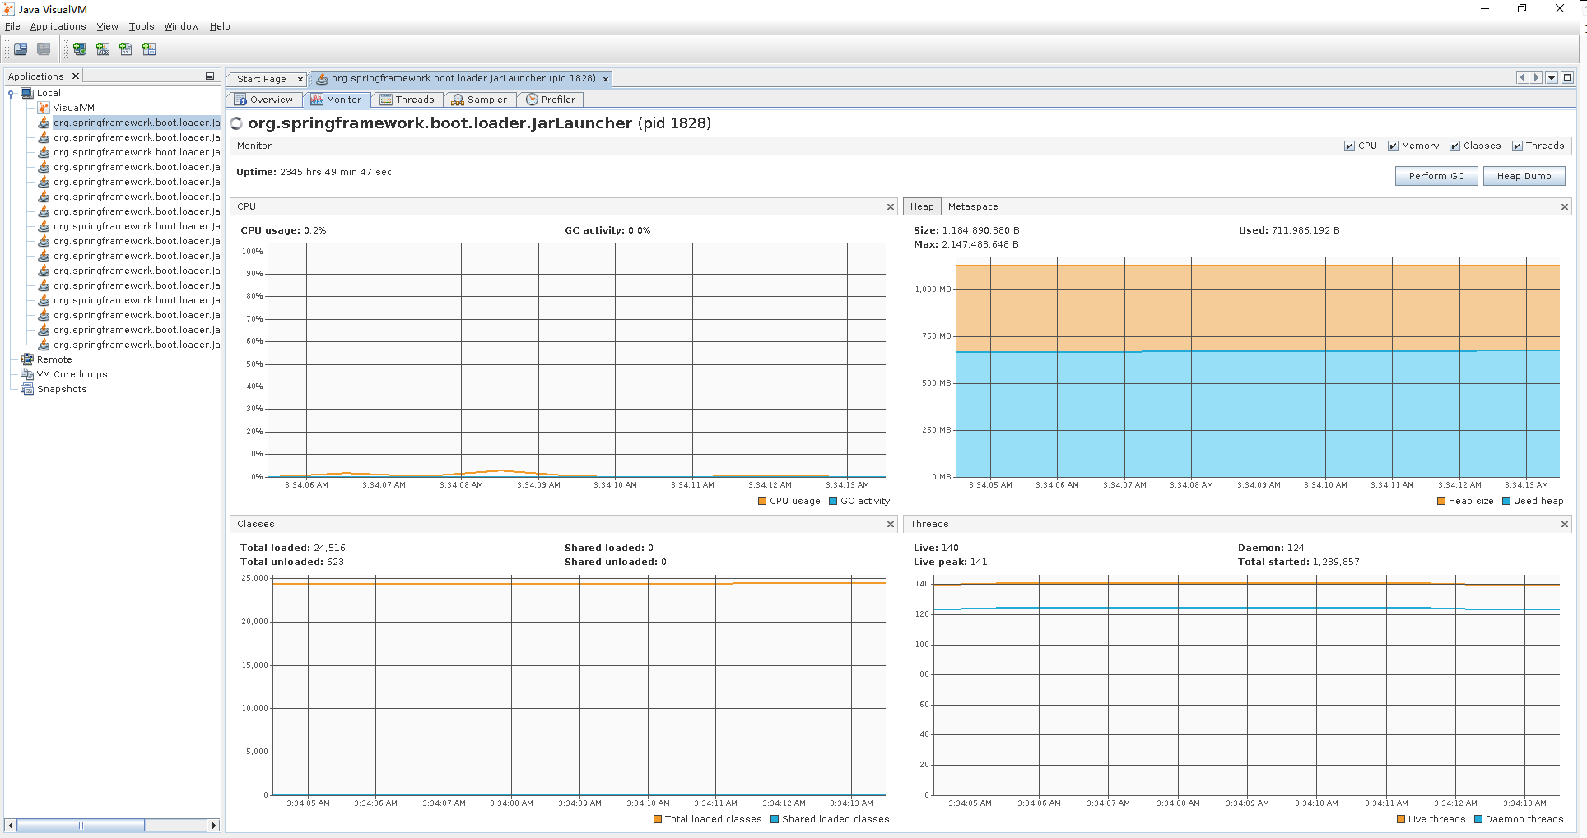Select the Heap tab

(x=922, y=206)
